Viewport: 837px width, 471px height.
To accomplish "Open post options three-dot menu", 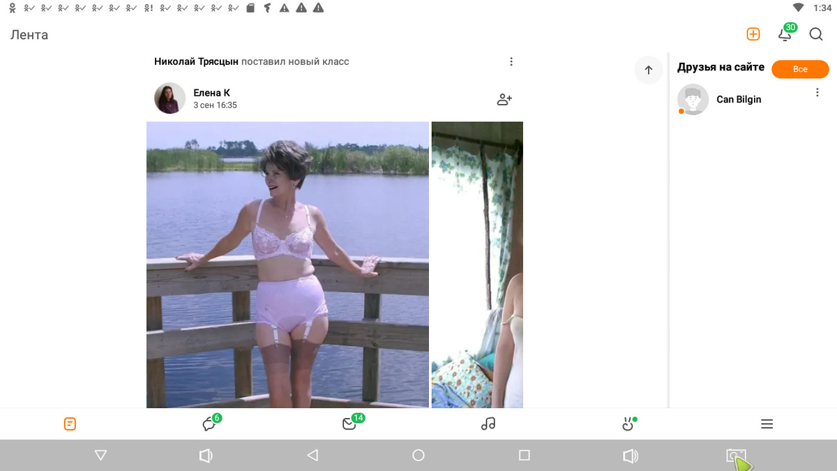I will 511,61.
